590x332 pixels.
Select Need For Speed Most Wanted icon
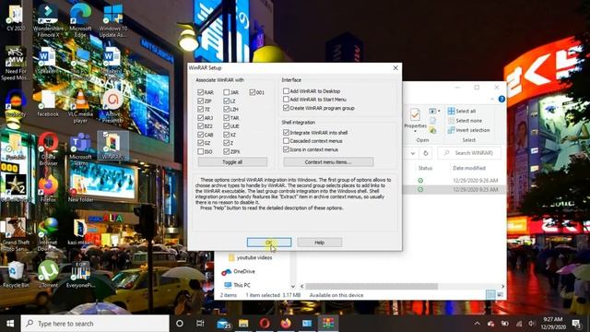point(16,64)
